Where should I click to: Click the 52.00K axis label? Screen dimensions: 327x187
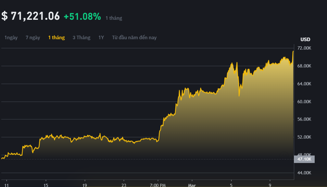pos(304,137)
